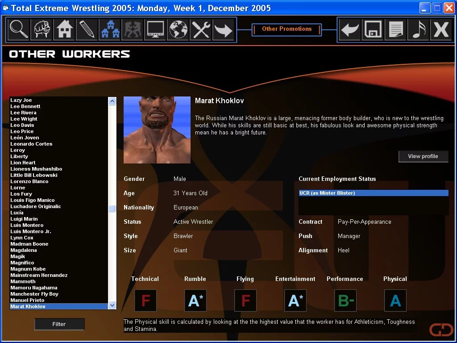Click the forward arrow icon
The width and height of the screenshot is (457, 343).
click(224, 29)
